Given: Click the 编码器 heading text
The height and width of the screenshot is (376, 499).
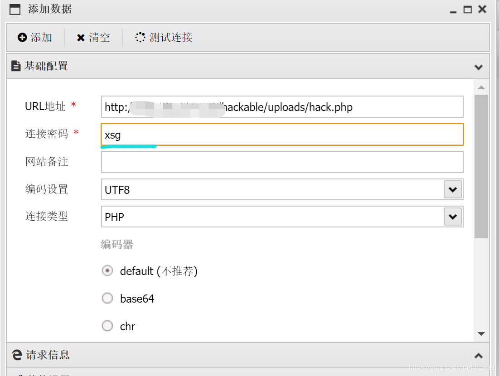Looking at the screenshot, I should (x=117, y=244).
